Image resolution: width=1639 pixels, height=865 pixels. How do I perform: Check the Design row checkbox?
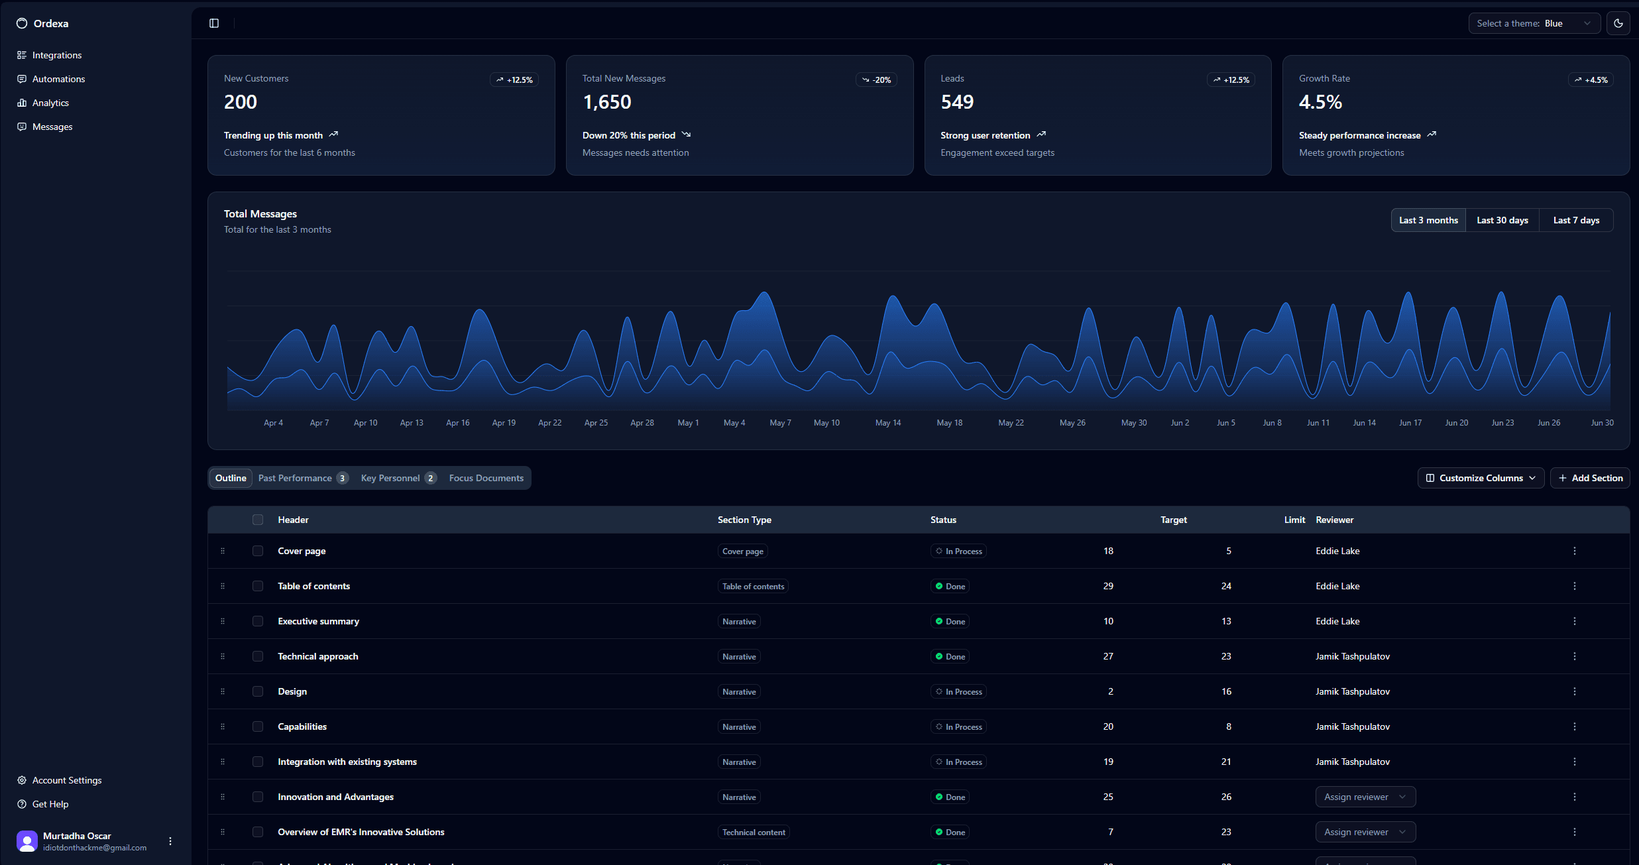[x=258, y=691]
